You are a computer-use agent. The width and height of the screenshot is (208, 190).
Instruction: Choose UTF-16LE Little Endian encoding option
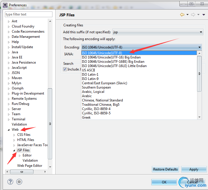139,66
